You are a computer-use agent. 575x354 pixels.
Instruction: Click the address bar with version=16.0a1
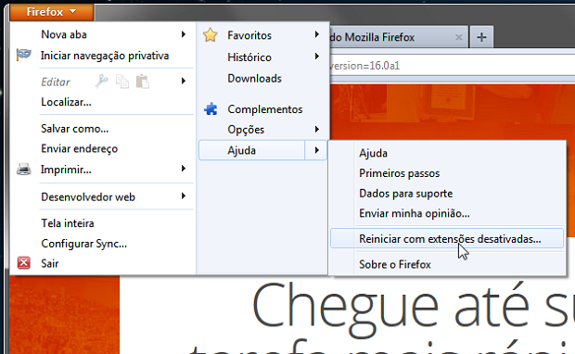pyautogui.click(x=452, y=66)
